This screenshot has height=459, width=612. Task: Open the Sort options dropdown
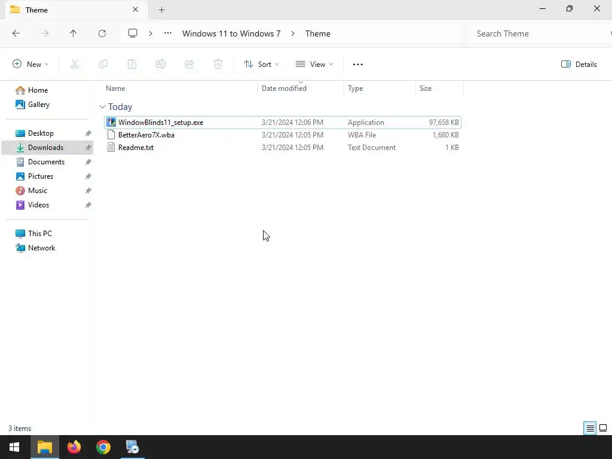coord(261,65)
